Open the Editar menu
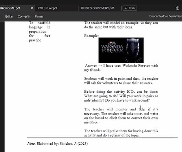Screen dimensions: 182x152 click(9, 16)
